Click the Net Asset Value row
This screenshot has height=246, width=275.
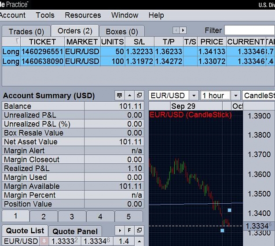coord(73,142)
